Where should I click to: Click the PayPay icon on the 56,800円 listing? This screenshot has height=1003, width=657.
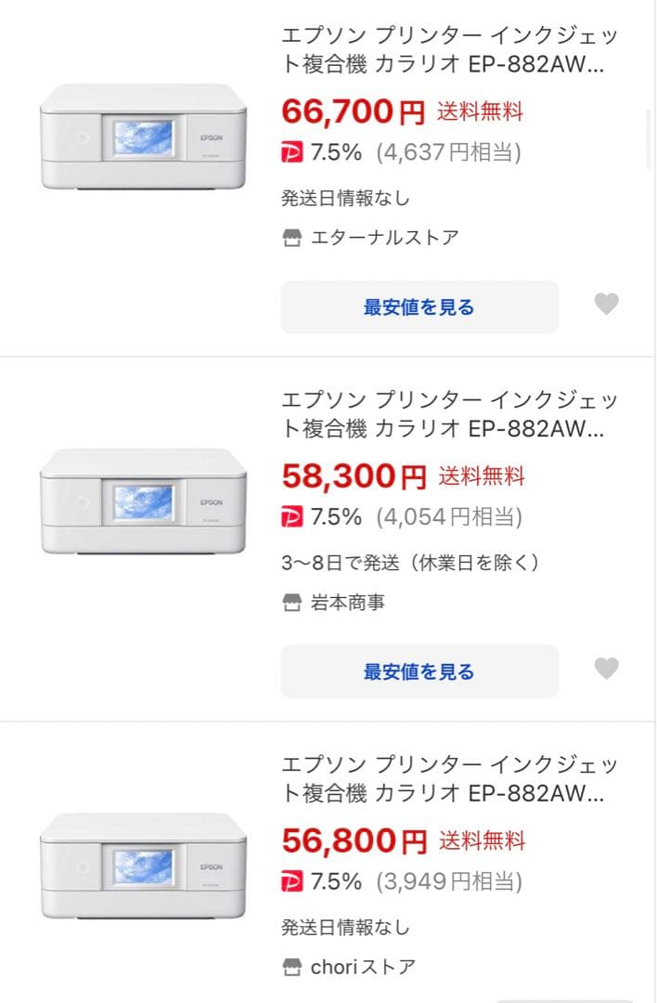(290, 880)
